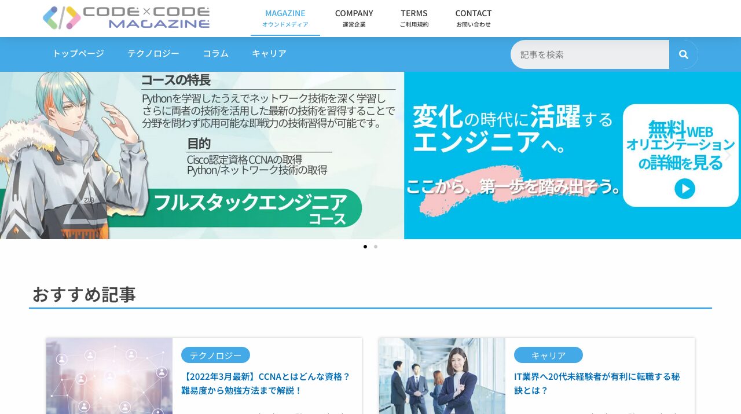Click the 記事を検索 search input field
The image size is (741, 414).
click(589, 54)
